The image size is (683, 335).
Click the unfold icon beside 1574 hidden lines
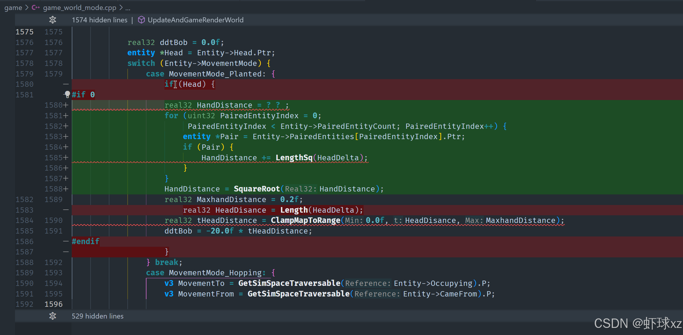click(x=53, y=20)
